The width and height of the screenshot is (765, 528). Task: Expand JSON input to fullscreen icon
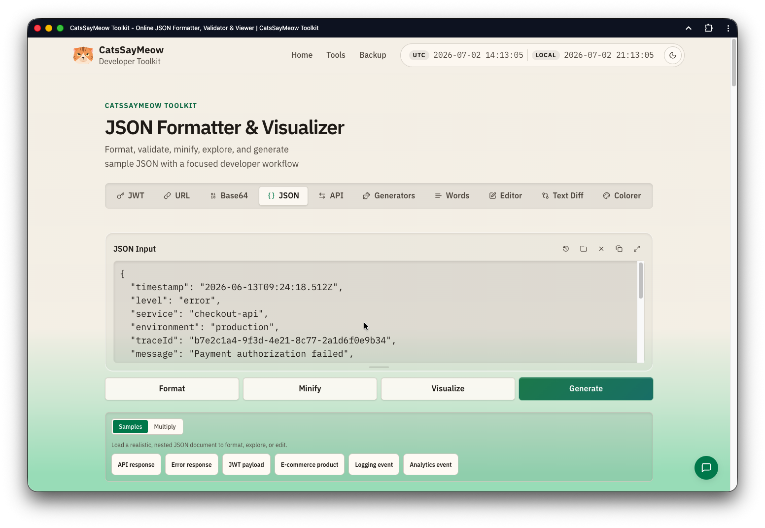pyautogui.click(x=637, y=249)
